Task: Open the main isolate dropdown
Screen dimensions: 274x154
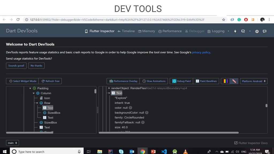Action: click(13, 143)
